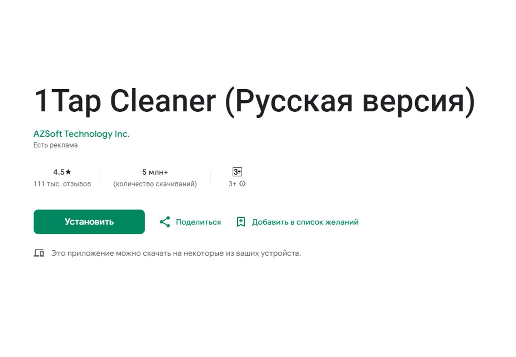Select the Поделиться text label
Viewport: 516px width, 357px height.
[x=198, y=222]
